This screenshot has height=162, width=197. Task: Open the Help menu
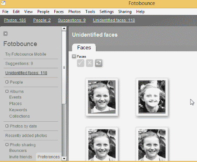141,12
